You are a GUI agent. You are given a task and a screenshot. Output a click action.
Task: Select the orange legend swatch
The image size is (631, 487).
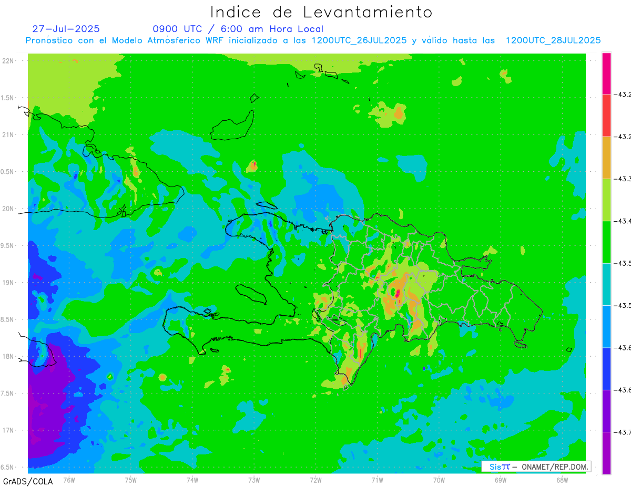606,158
